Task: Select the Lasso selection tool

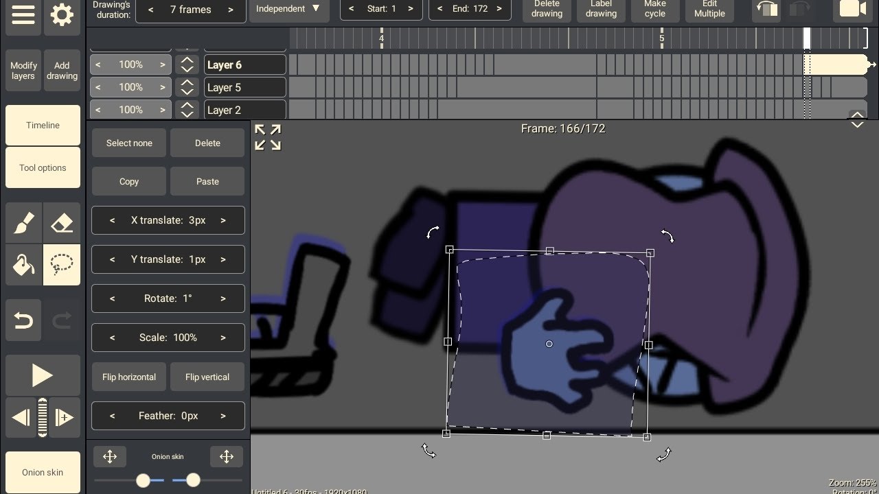Action: point(62,265)
